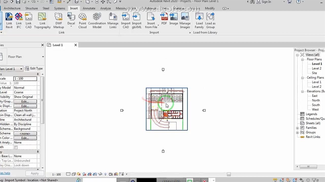This screenshot has width=325, height=182.
Task: Open the Architecture ribbon tab
Action: tap(12, 8)
